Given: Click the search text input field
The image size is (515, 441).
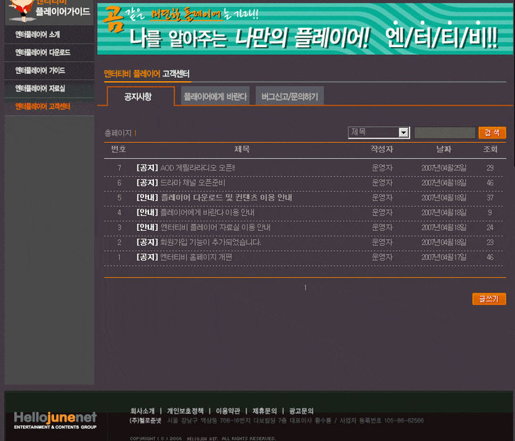Looking at the screenshot, I should (x=445, y=132).
